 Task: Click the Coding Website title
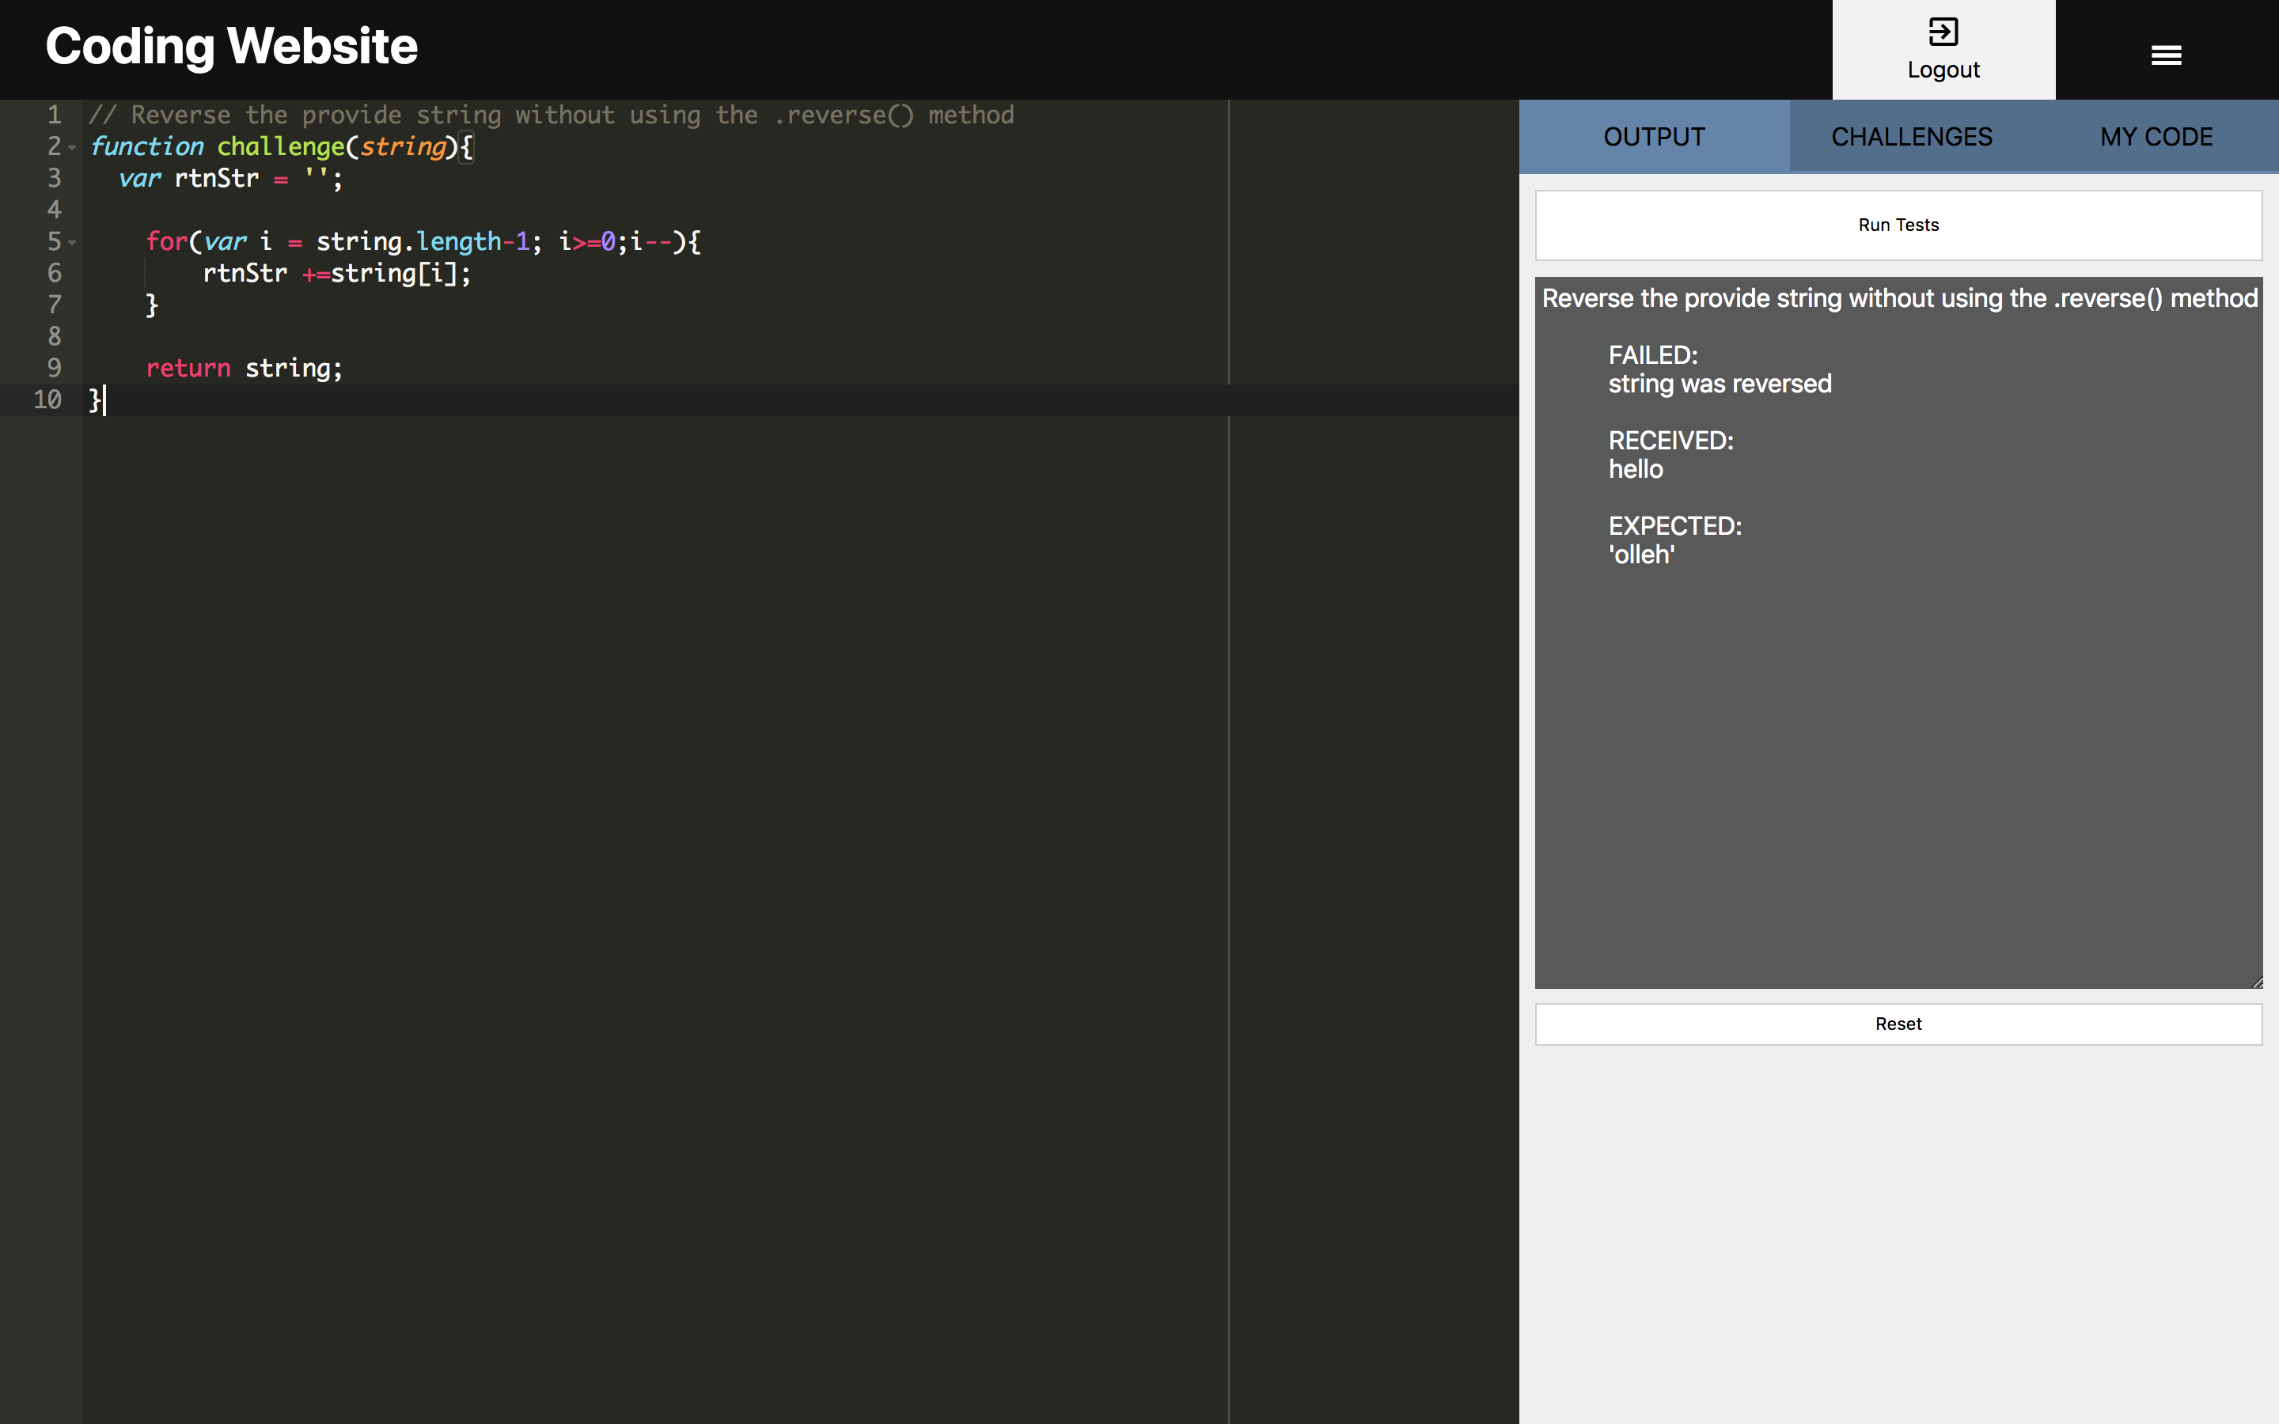[232, 46]
